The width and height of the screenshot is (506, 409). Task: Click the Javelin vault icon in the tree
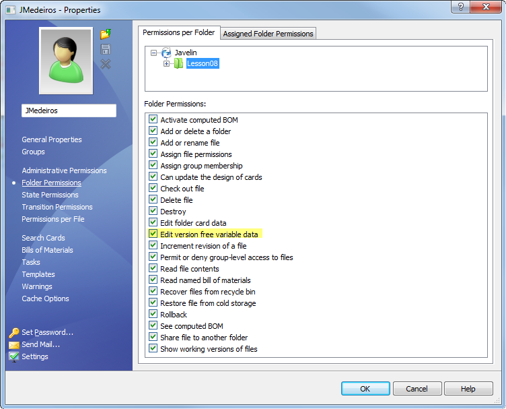click(166, 53)
